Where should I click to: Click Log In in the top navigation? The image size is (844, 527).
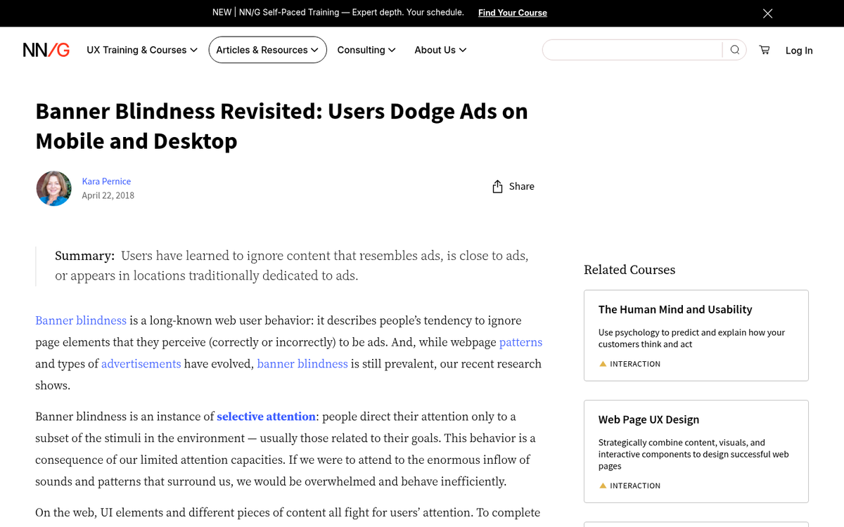tap(799, 50)
